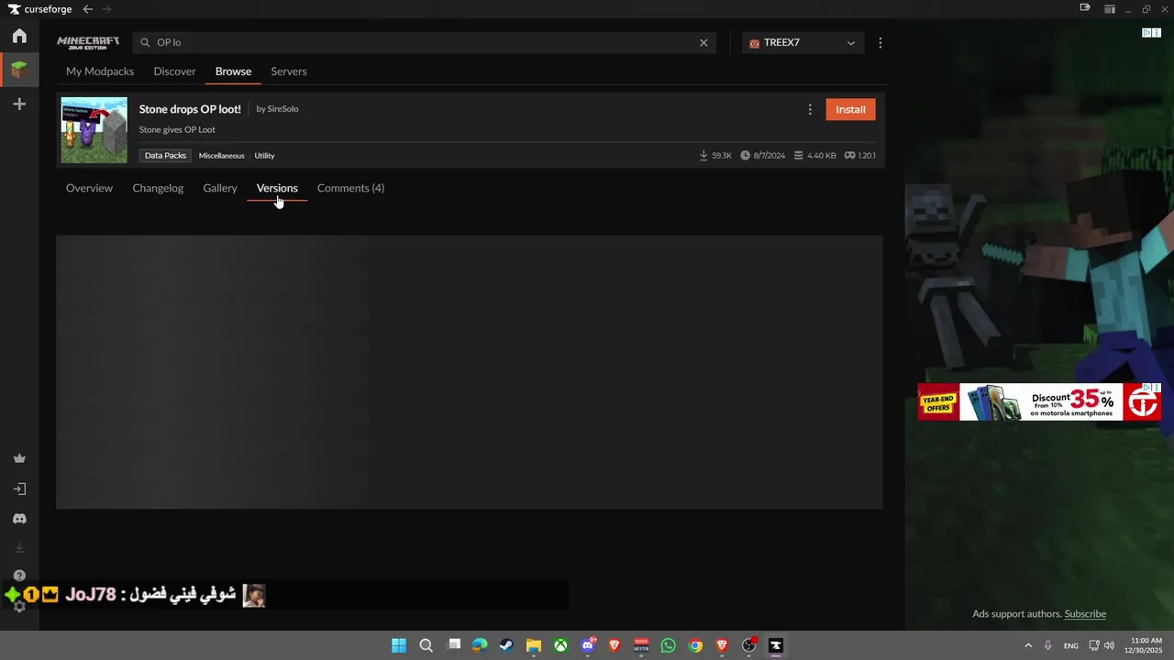The image size is (1174, 660).
Task: Open the clock showing 11:00 AM
Action: (x=1146, y=645)
